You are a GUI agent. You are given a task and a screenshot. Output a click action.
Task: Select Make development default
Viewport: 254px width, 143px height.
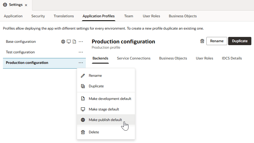coord(106,99)
